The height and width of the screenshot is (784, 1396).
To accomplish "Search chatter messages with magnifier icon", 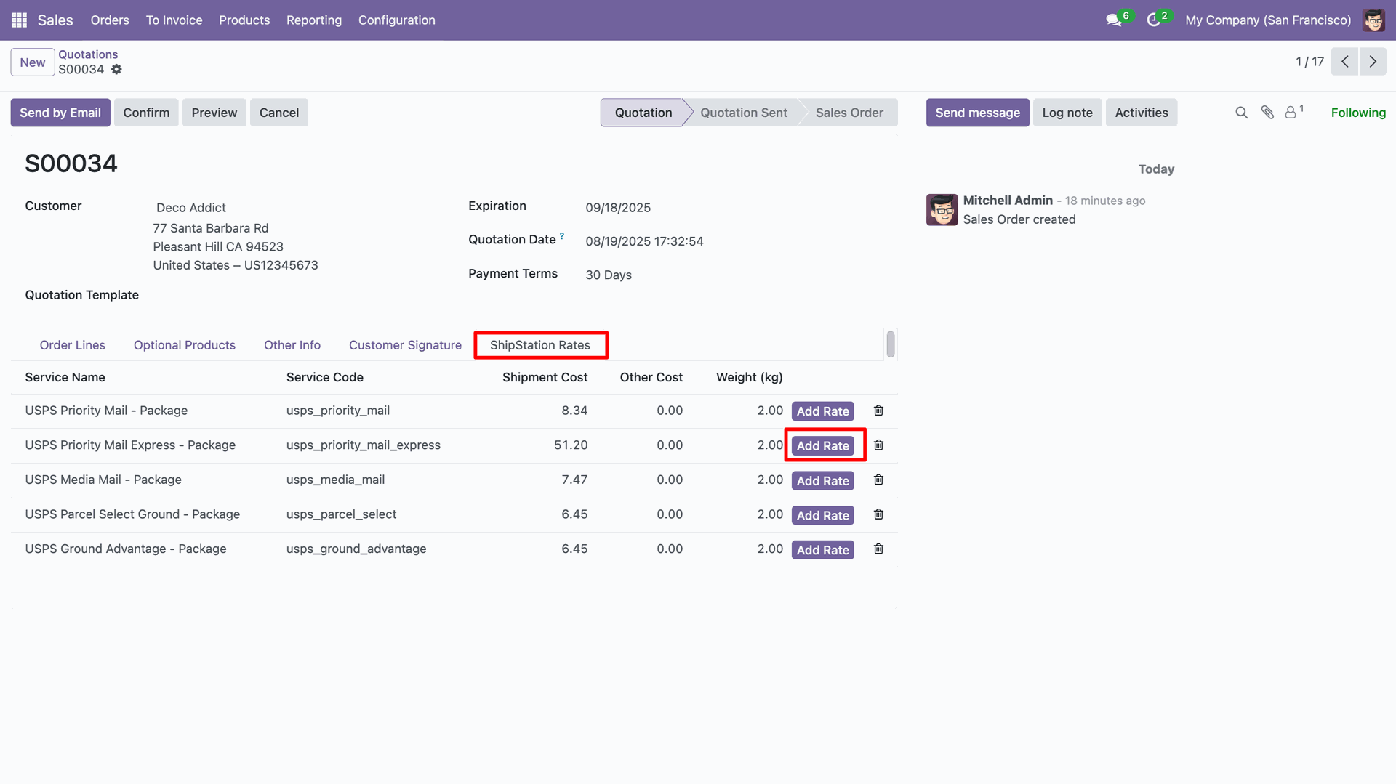I will [1241, 113].
